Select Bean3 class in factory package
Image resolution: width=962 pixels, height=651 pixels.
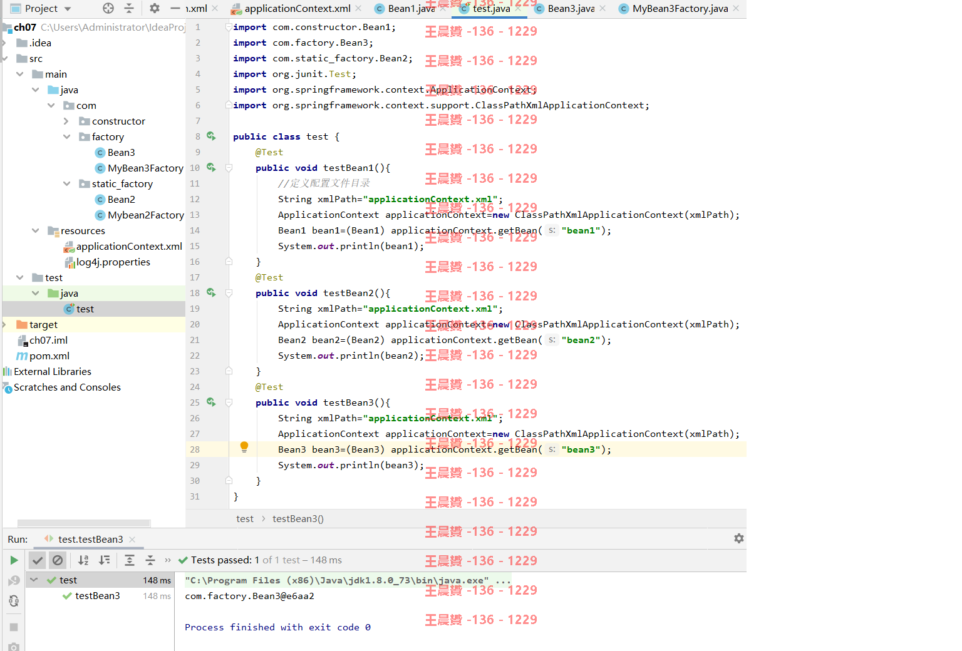(115, 152)
